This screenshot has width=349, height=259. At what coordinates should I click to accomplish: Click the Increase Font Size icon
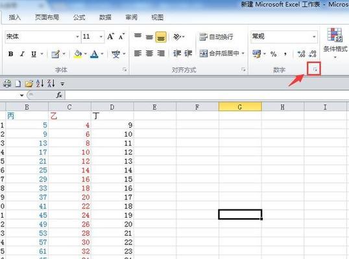point(110,36)
